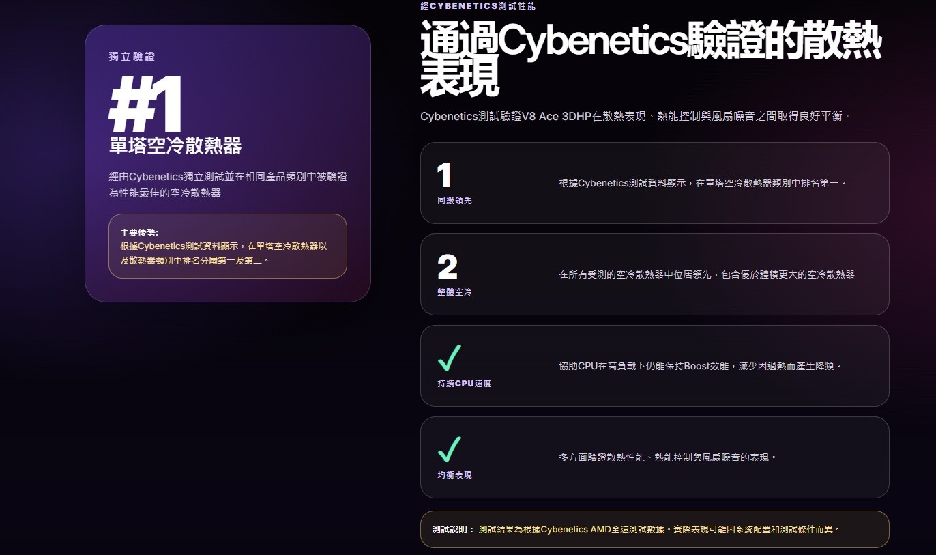Image resolution: width=936 pixels, height=555 pixels.
Task: Select the 單塔空冷散熱器 heading
Action: pos(175,145)
